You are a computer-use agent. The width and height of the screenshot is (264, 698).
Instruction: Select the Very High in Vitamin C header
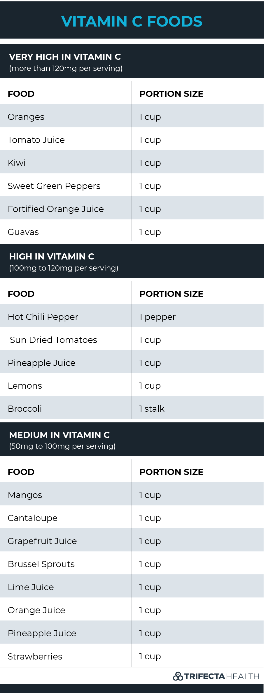point(132,61)
